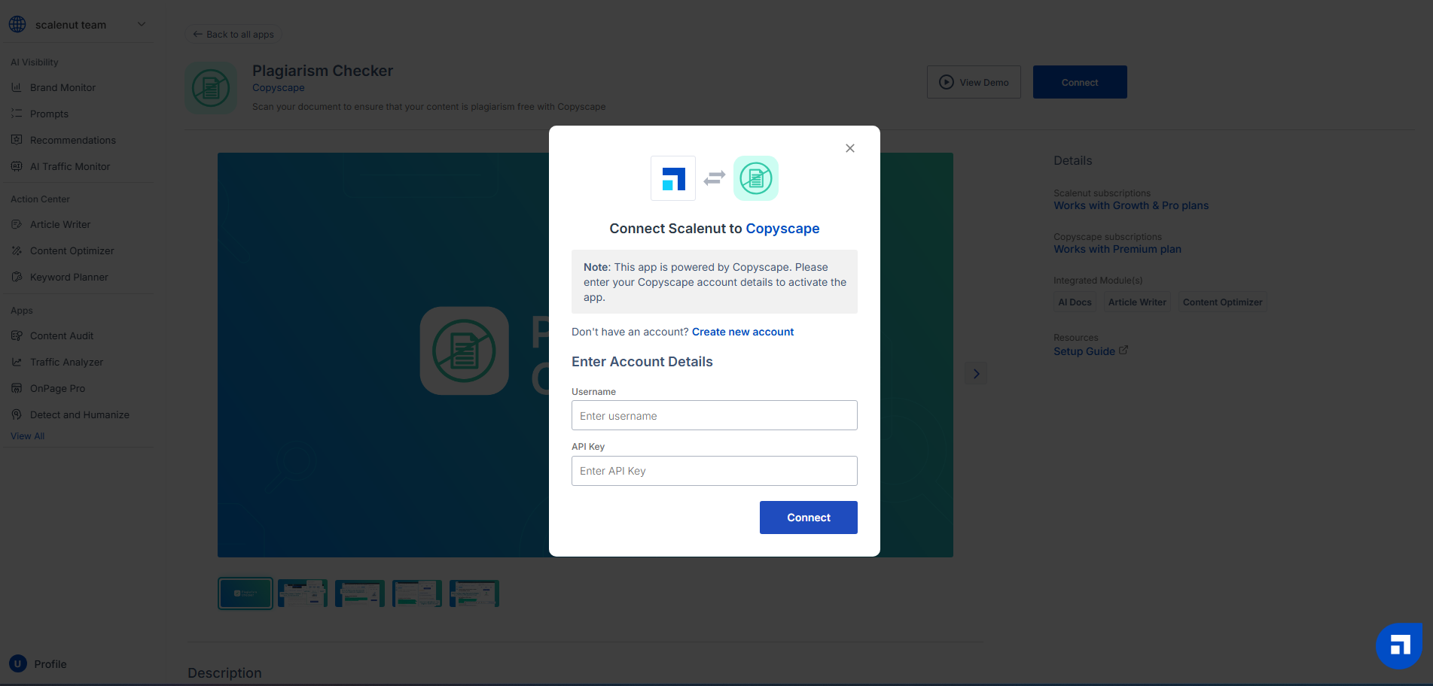Select the Keyword Planner icon
Image resolution: width=1433 pixels, height=686 pixels.
17,277
